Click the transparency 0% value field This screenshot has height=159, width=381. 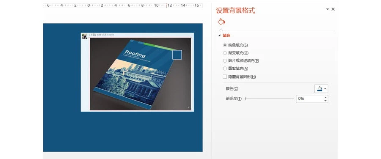point(309,99)
